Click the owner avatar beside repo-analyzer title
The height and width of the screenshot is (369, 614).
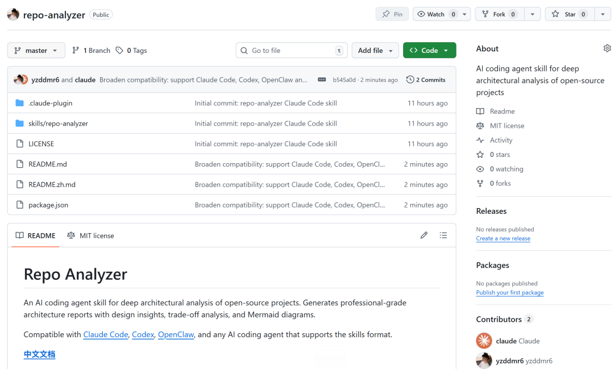[x=13, y=14]
